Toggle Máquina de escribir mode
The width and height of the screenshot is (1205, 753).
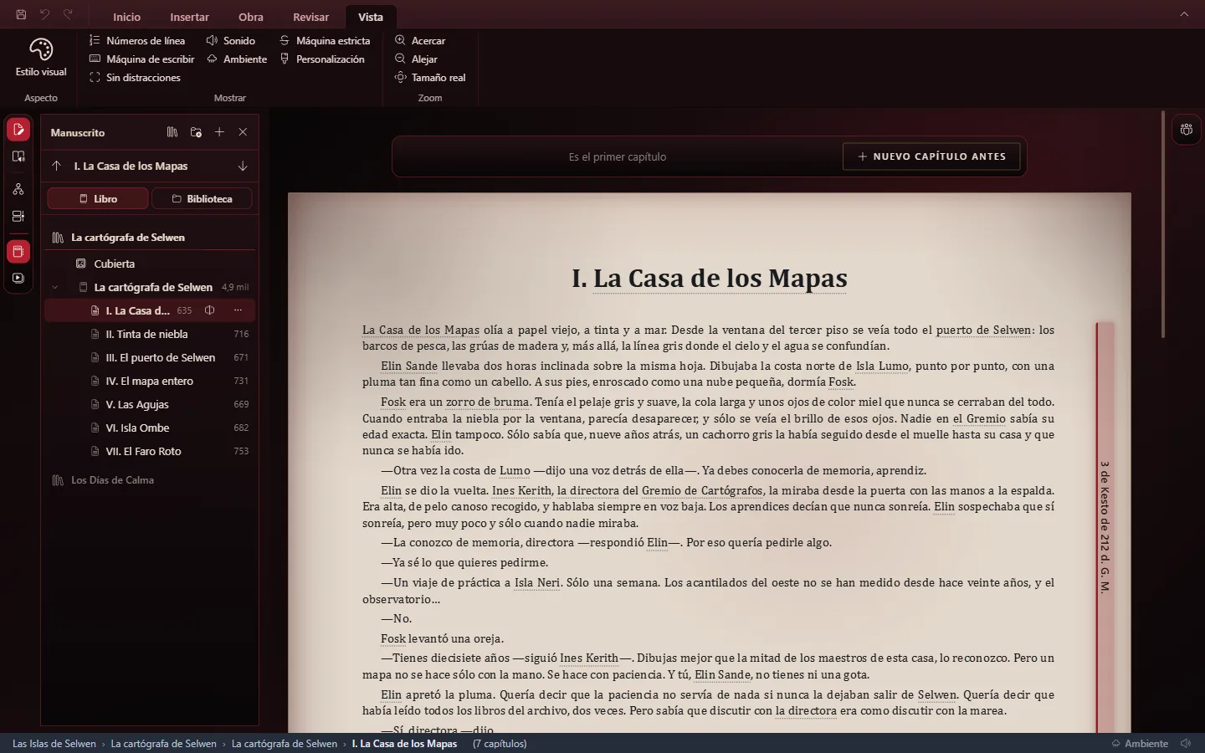coord(141,59)
